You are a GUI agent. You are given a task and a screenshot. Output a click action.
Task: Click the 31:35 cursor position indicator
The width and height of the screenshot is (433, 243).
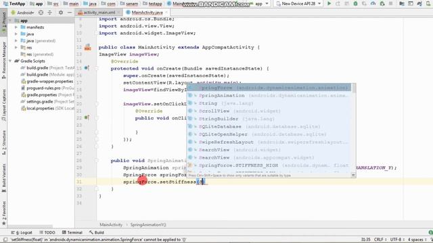click(365, 240)
